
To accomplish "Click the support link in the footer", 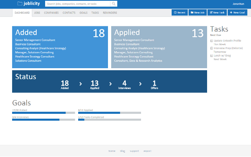I will 134,151.
